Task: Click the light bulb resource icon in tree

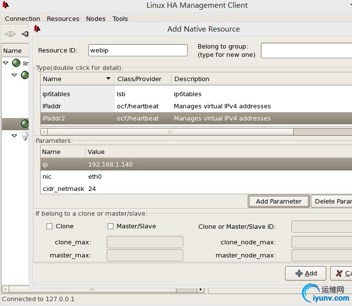Action: click(25, 136)
